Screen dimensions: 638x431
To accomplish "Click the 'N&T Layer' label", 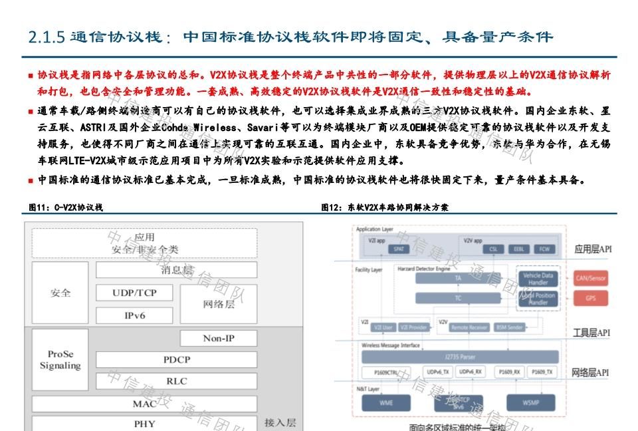I will pos(368,389).
